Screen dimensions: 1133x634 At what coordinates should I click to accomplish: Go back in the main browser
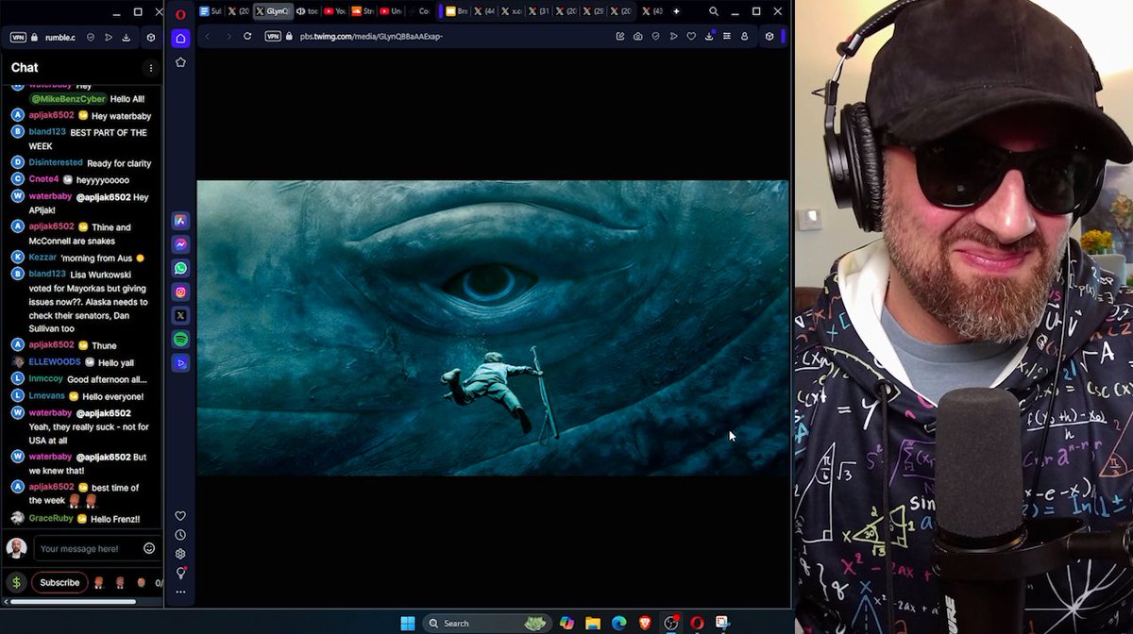[x=208, y=36]
